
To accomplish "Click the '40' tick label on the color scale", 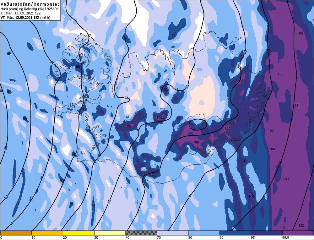I will (x=127, y=237).
